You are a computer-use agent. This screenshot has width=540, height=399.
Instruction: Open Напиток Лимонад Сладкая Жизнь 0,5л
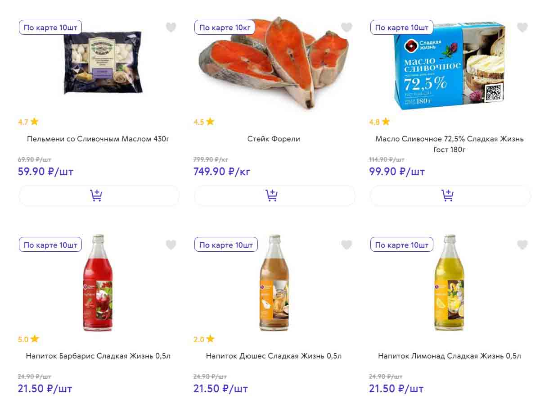pyautogui.click(x=450, y=356)
